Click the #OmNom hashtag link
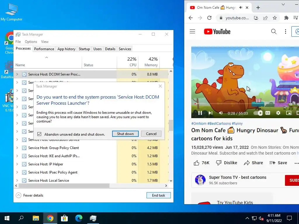Image resolution: width=299 pixels, height=224 pixels. (x=199, y=123)
